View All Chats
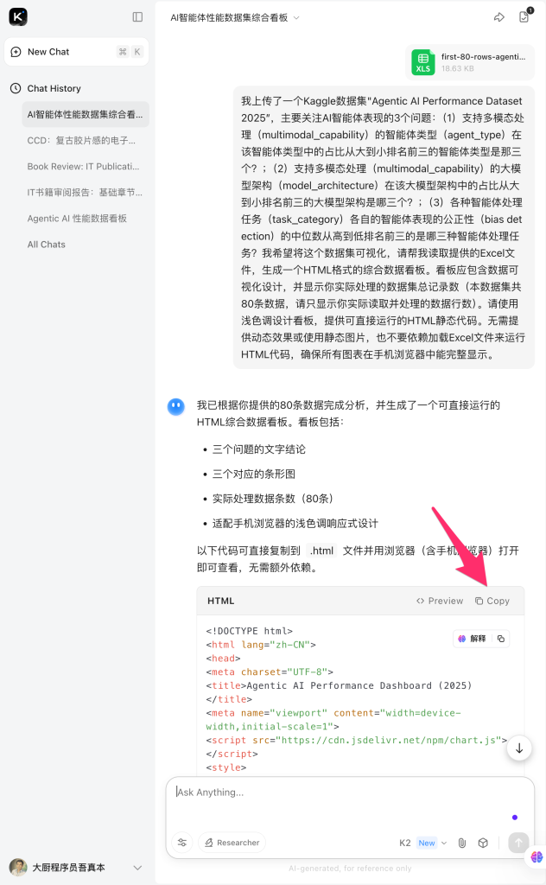Screen dimensions: 546x885 tap(46, 245)
